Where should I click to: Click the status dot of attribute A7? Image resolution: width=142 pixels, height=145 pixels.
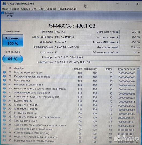tap(5, 113)
